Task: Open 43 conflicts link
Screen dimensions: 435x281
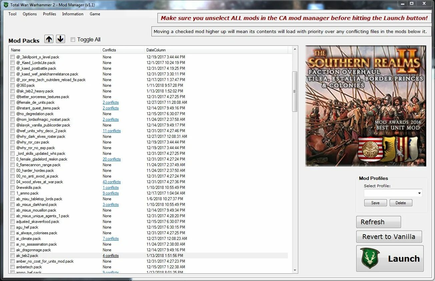Action: 112,182
